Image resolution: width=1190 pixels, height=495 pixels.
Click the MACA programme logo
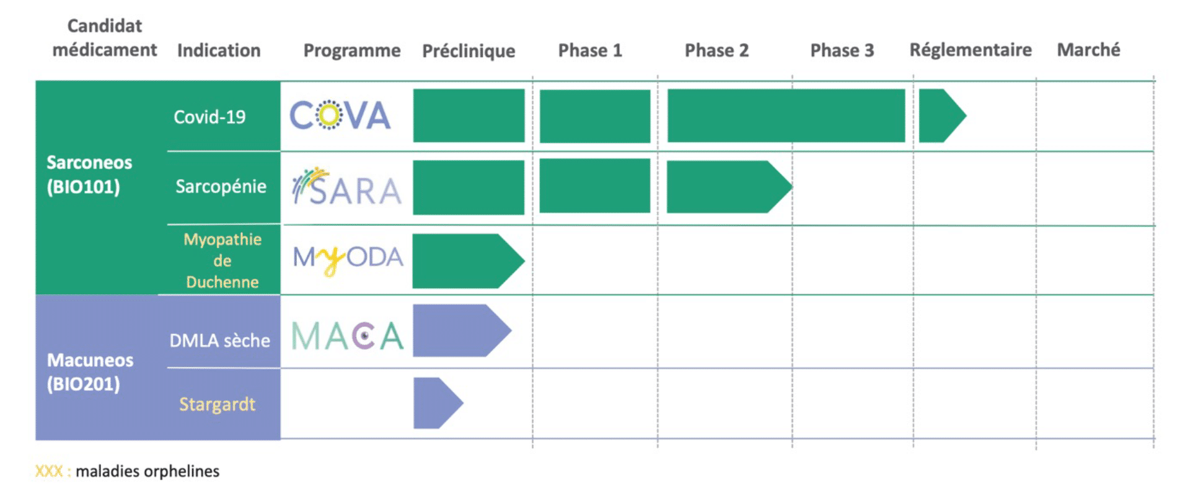pos(348,336)
